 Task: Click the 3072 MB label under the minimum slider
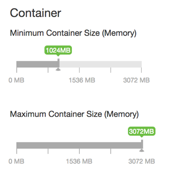coord(137,80)
